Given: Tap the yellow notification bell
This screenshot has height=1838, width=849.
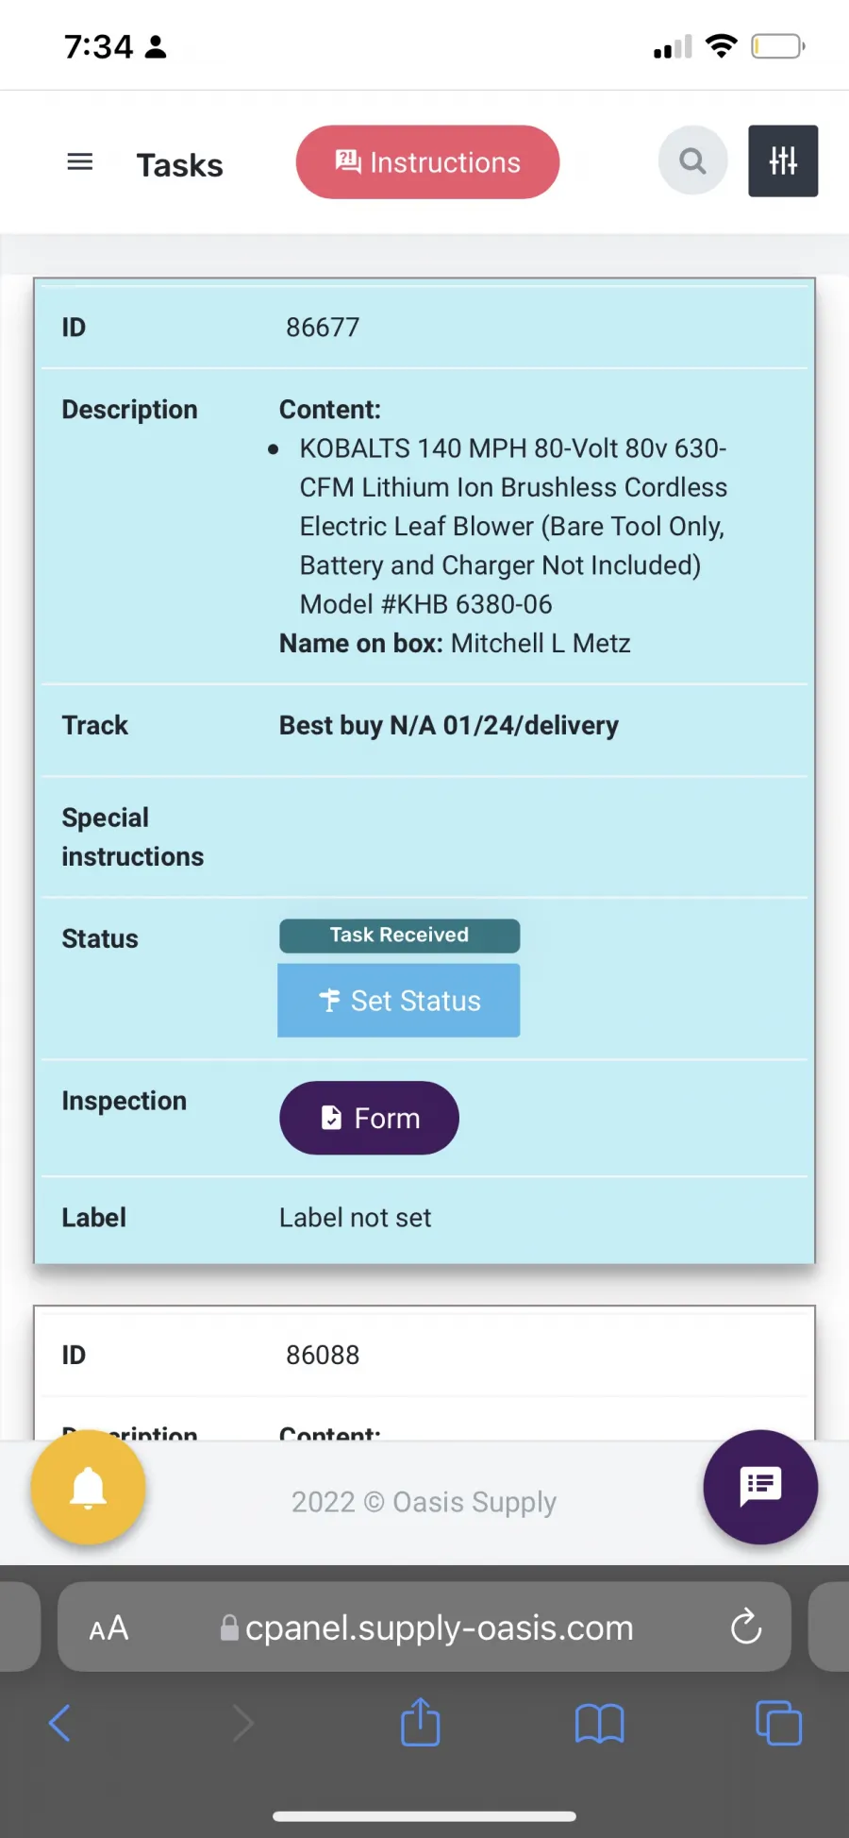Looking at the screenshot, I should pyautogui.click(x=89, y=1487).
